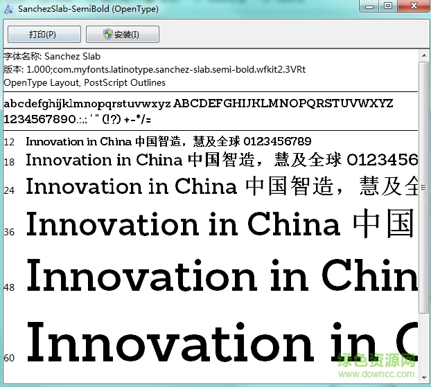Click the font viewer icon in title bar

tap(8, 9)
